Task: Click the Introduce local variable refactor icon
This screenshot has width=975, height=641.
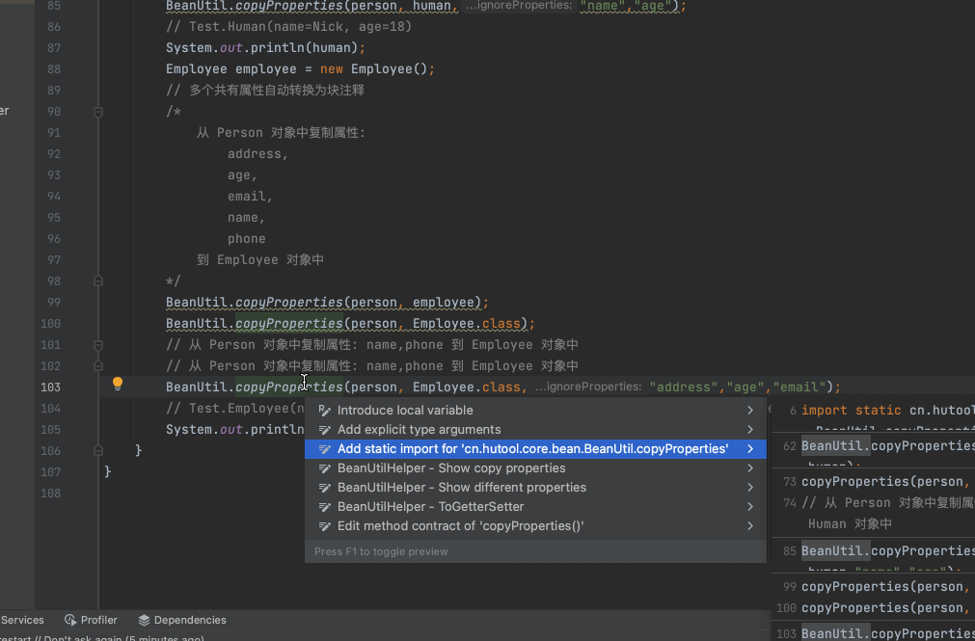Action: 325,411
